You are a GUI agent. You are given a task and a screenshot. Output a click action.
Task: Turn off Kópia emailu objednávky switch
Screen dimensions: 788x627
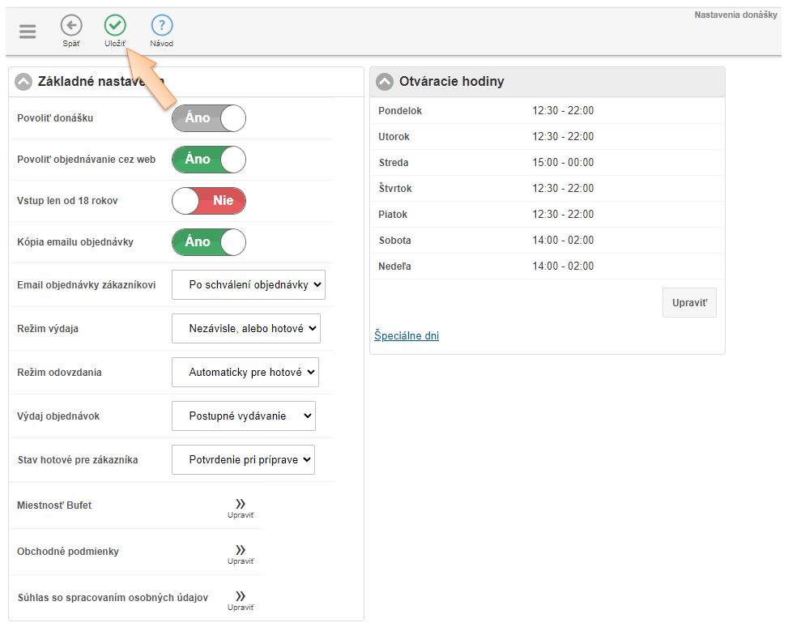208,242
